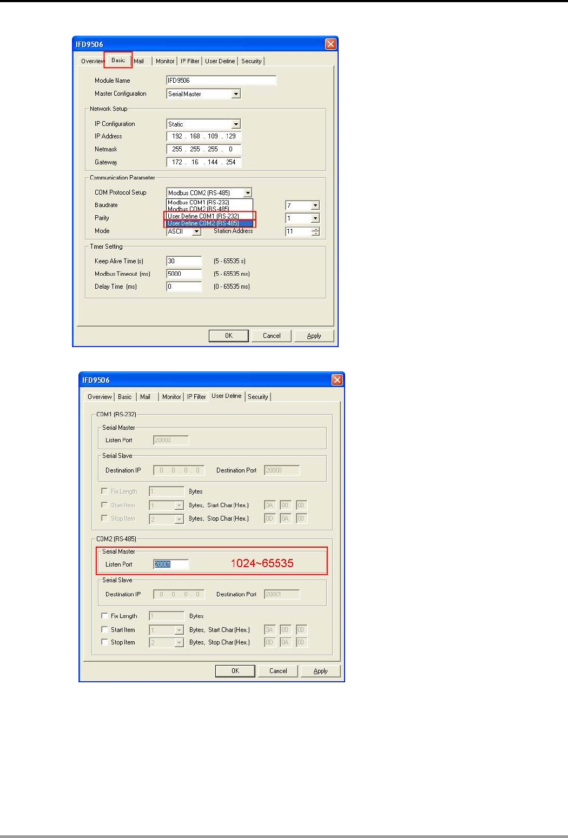
Task: Edit the IP Address field
Action: 203,136
